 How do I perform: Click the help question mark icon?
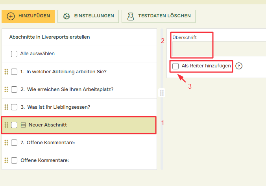point(239,66)
